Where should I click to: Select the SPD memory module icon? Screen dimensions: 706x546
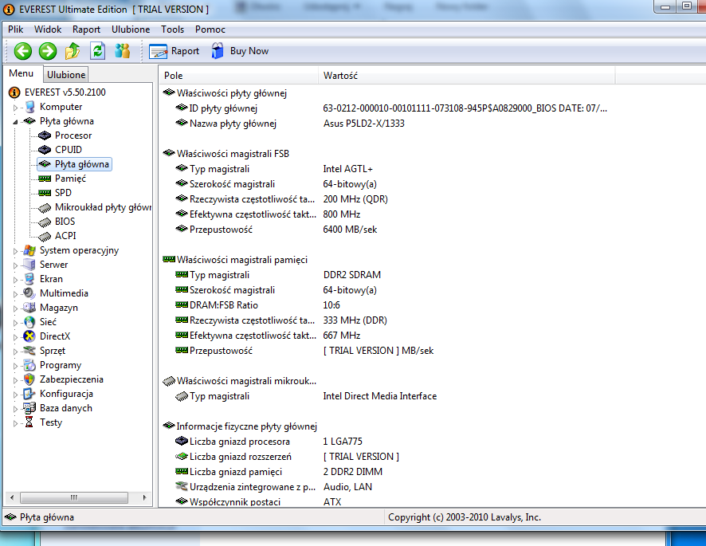(x=45, y=193)
